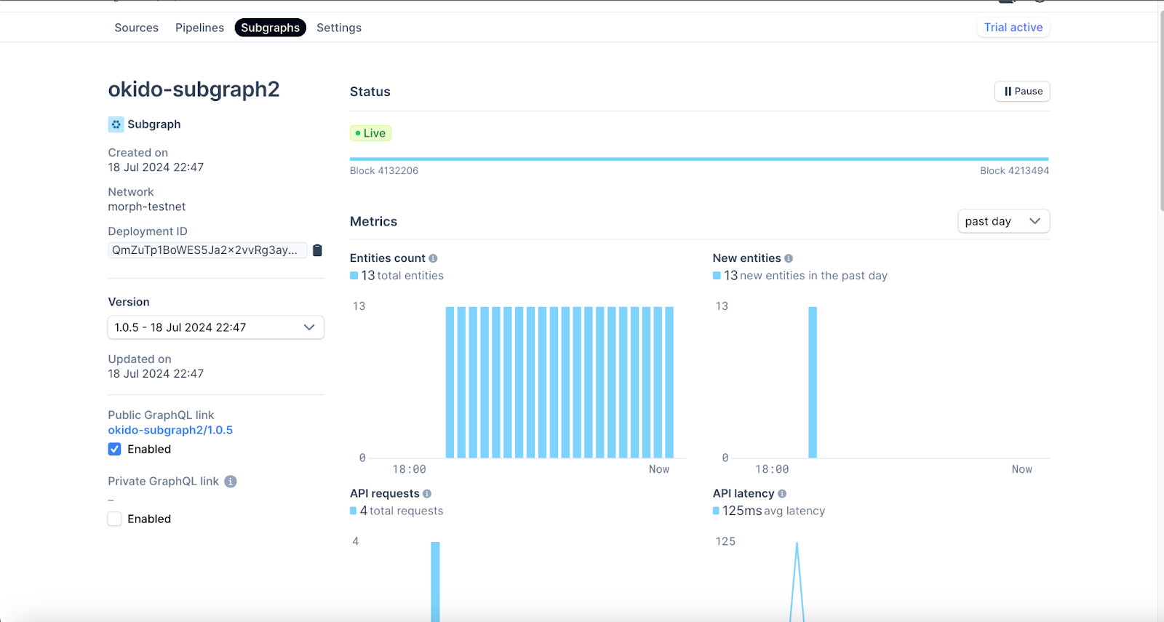Click info icon next to API requests

(x=427, y=494)
